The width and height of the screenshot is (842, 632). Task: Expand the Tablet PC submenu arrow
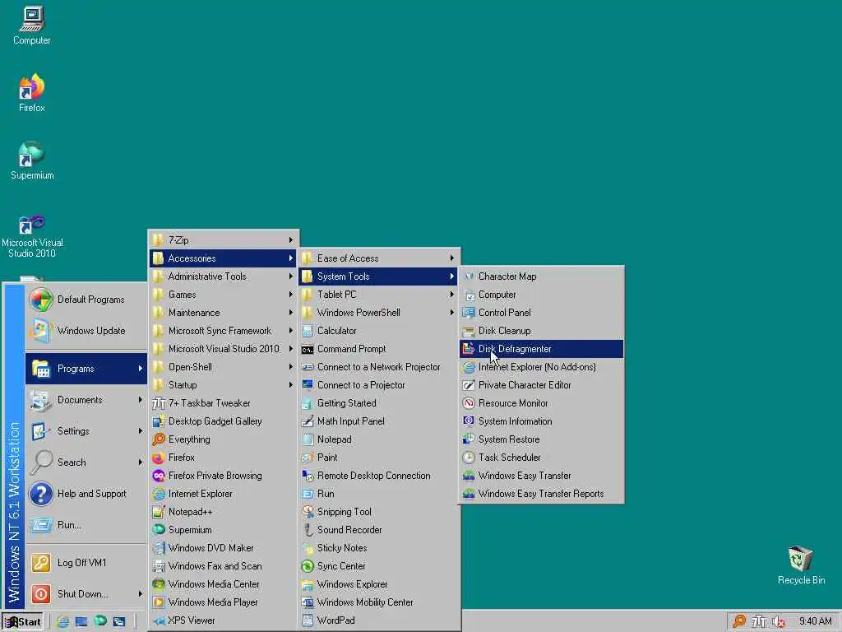[x=451, y=295]
